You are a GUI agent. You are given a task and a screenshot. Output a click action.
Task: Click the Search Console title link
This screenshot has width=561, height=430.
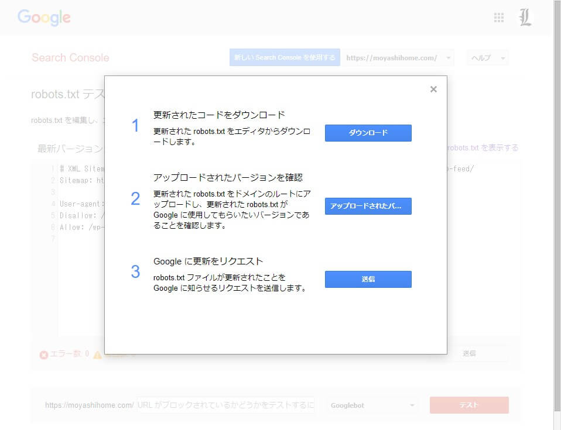pos(70,57)
